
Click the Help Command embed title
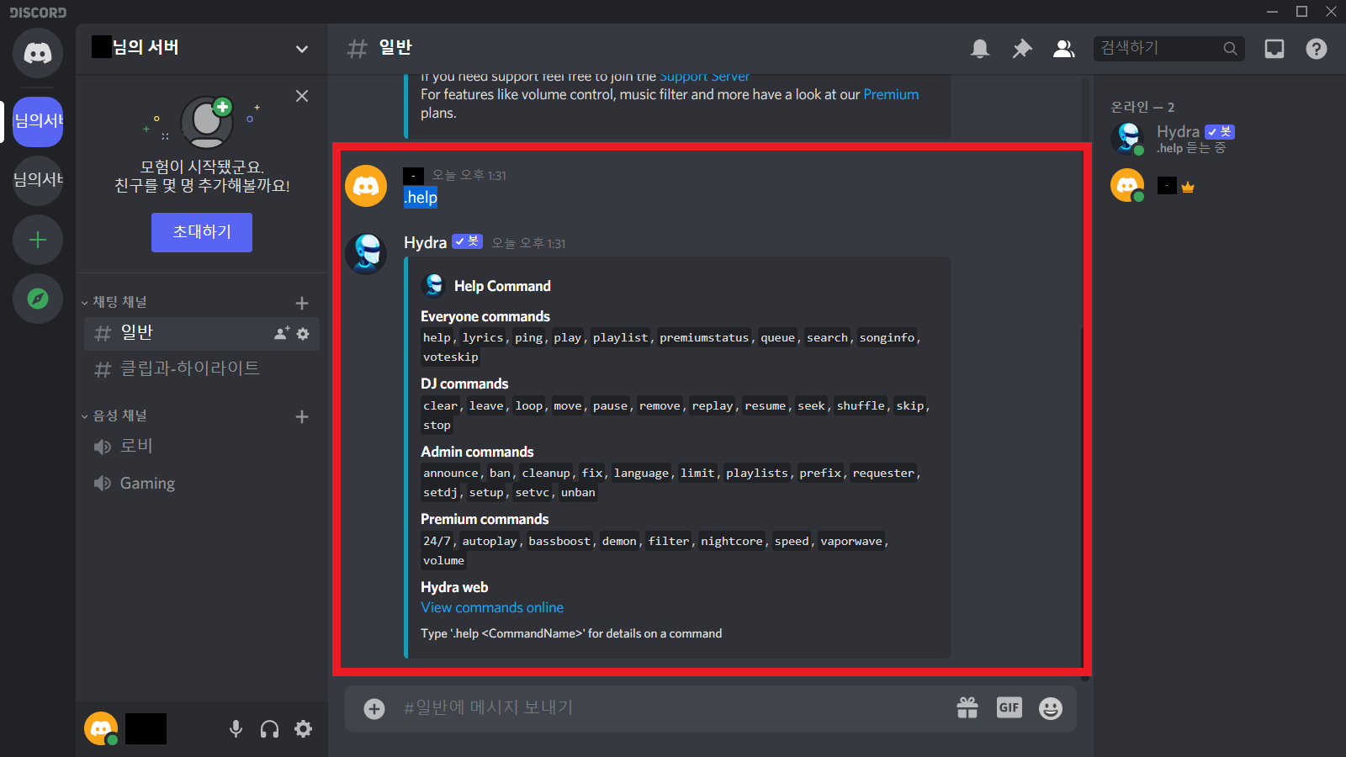pos(502,287)
